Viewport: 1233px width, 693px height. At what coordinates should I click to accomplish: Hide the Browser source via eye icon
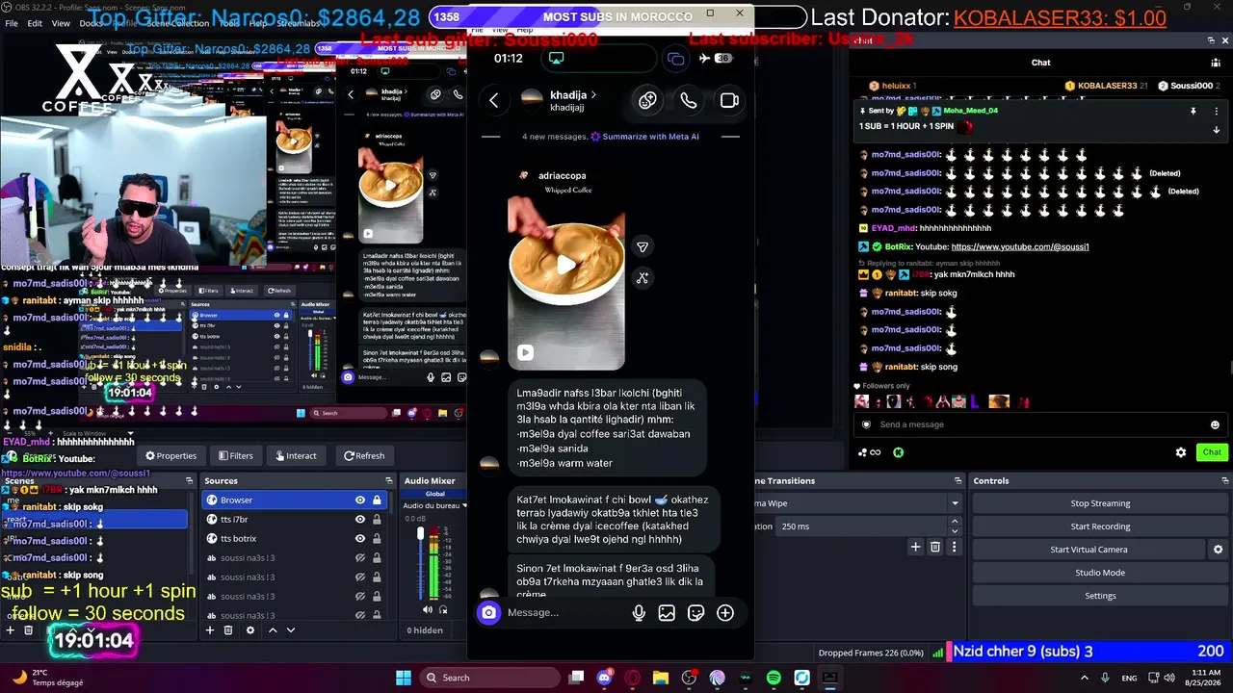pos(360,500)
